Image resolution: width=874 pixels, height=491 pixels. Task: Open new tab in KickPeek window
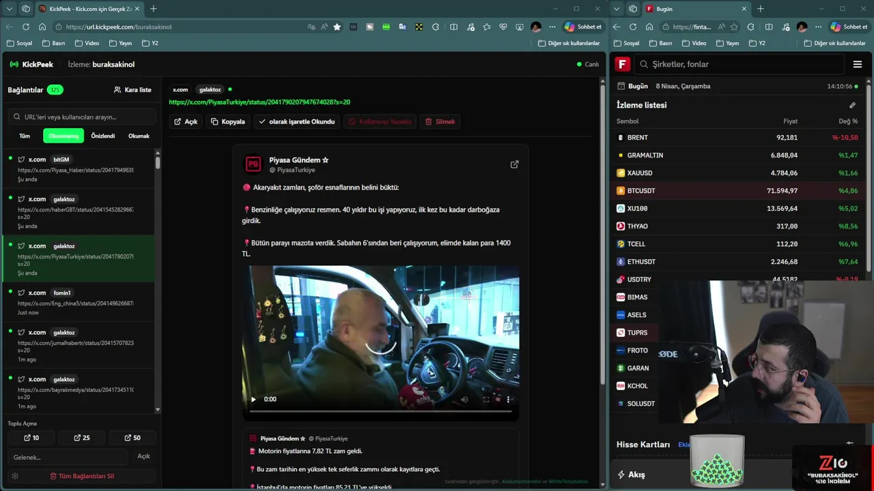pos(153,9)
